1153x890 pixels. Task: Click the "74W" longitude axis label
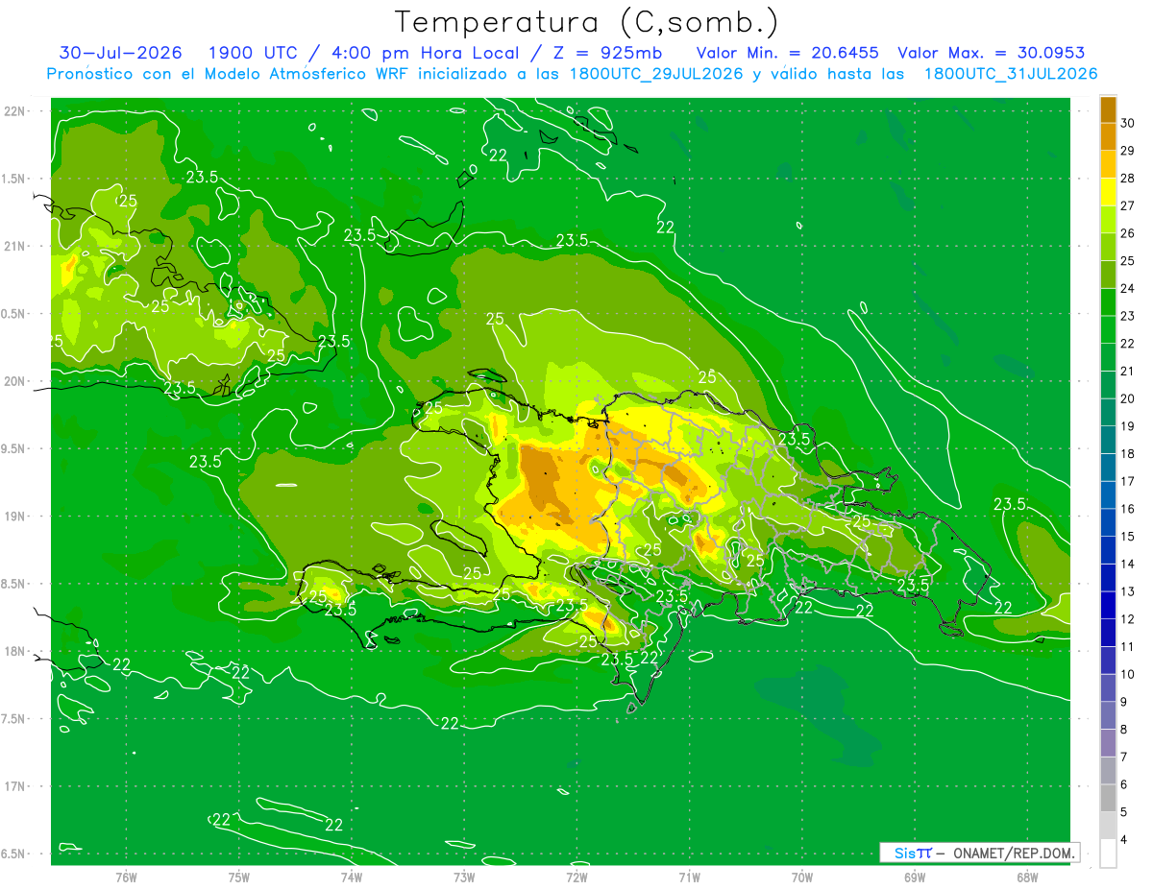[352, 877]
